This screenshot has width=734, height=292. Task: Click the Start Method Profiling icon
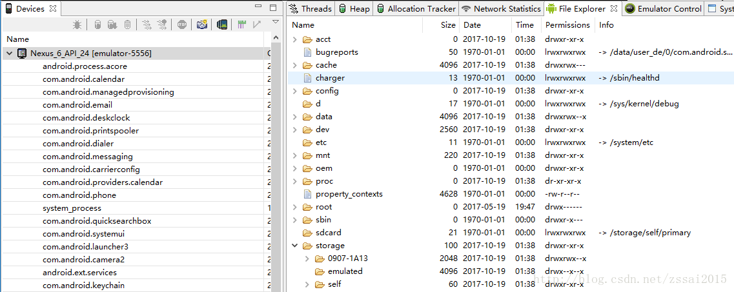tap(162, 24)
